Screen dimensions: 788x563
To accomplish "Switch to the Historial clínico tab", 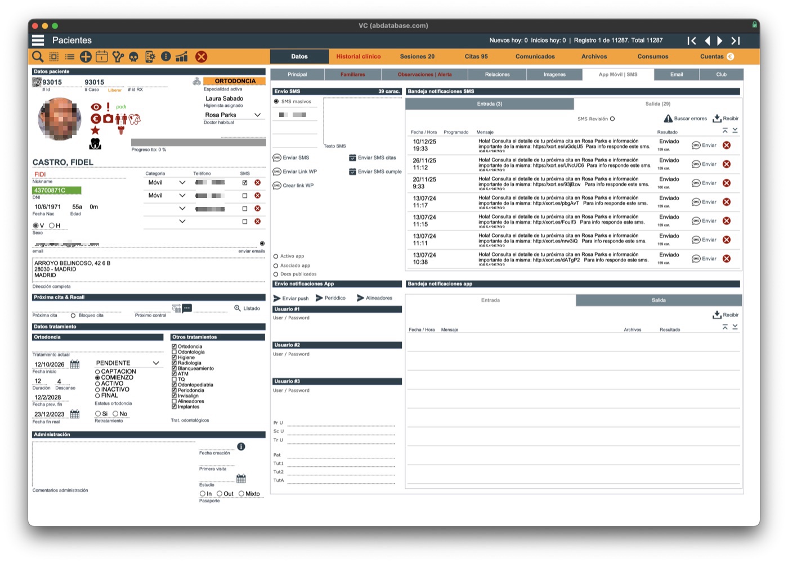I will tap(359, 56).
